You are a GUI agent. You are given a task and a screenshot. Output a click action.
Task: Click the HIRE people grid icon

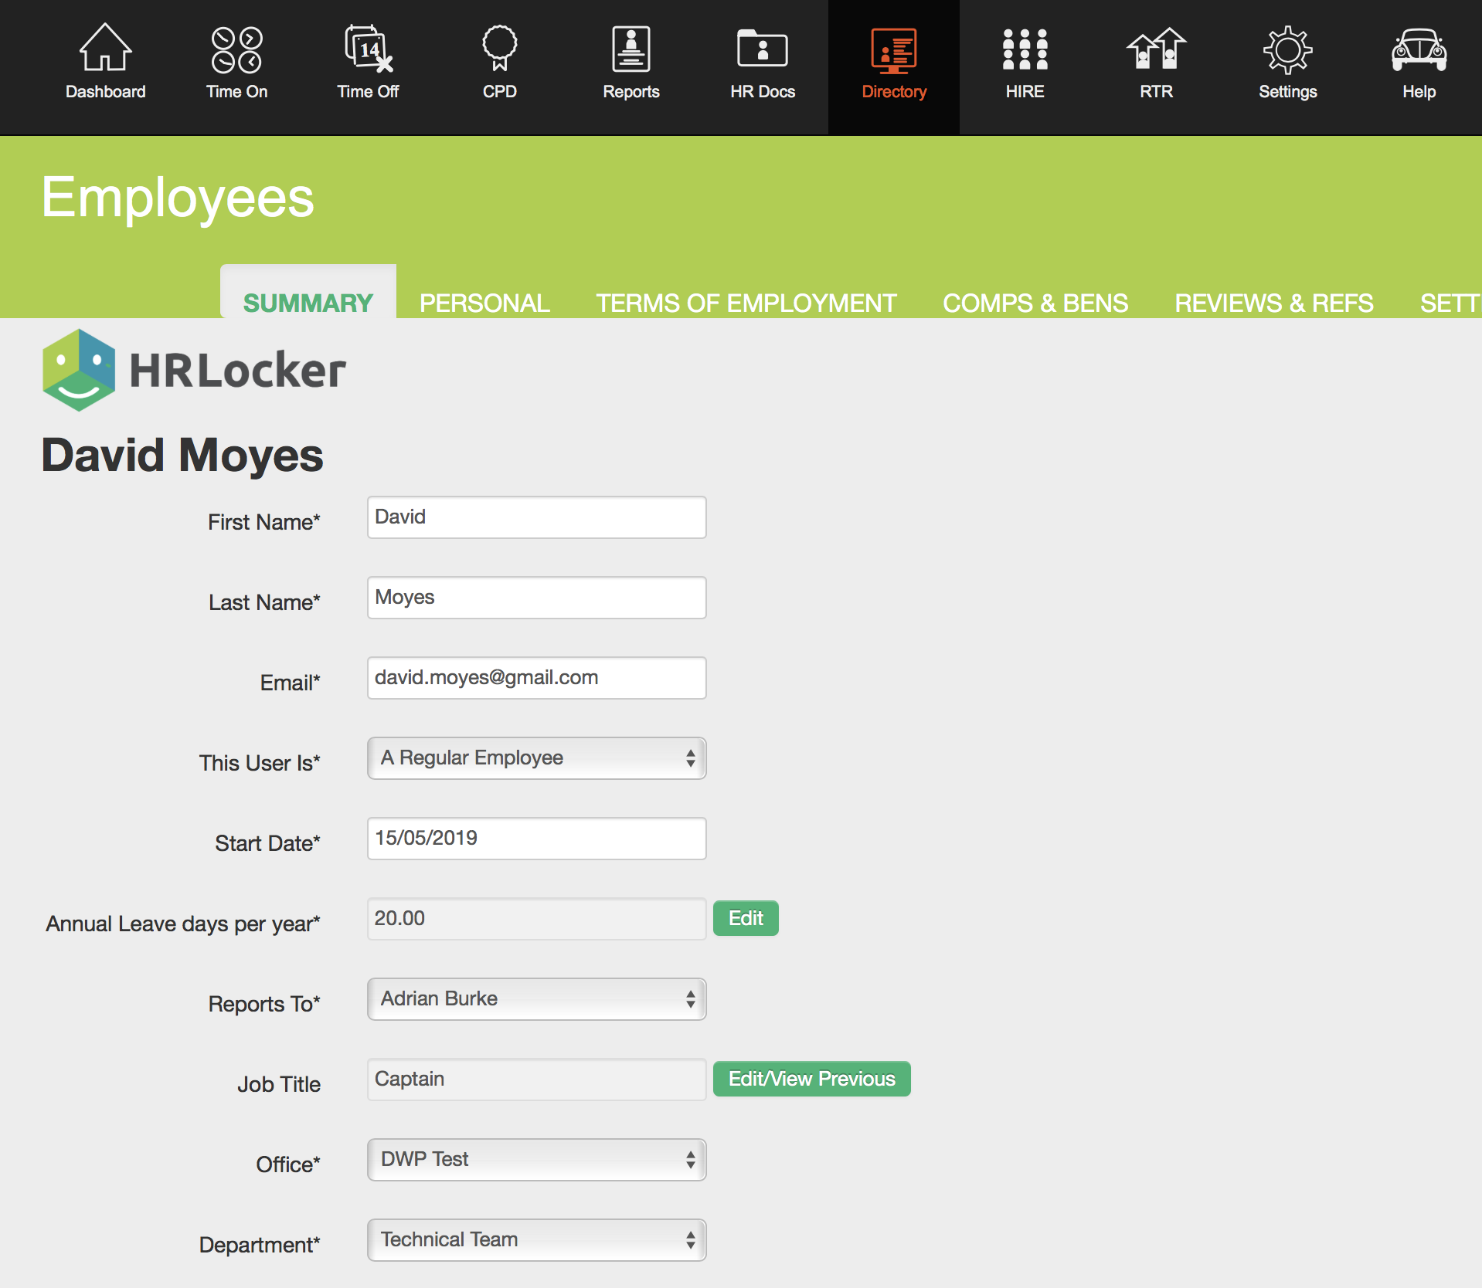[1025, 49]
